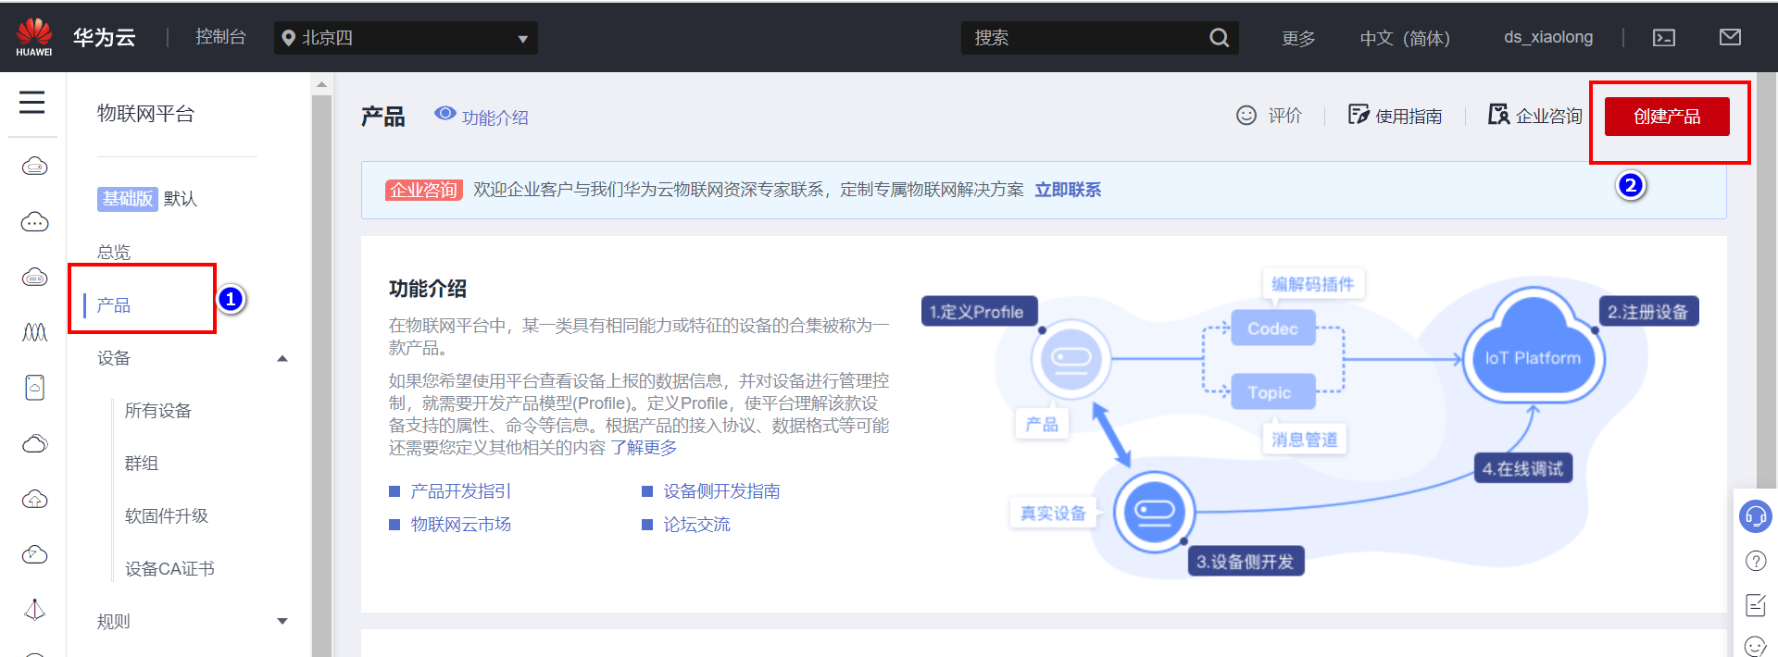Click the Huawei Cloud logo
The height and width of the screenshot is (657, 1778).
tap(34, 37)
